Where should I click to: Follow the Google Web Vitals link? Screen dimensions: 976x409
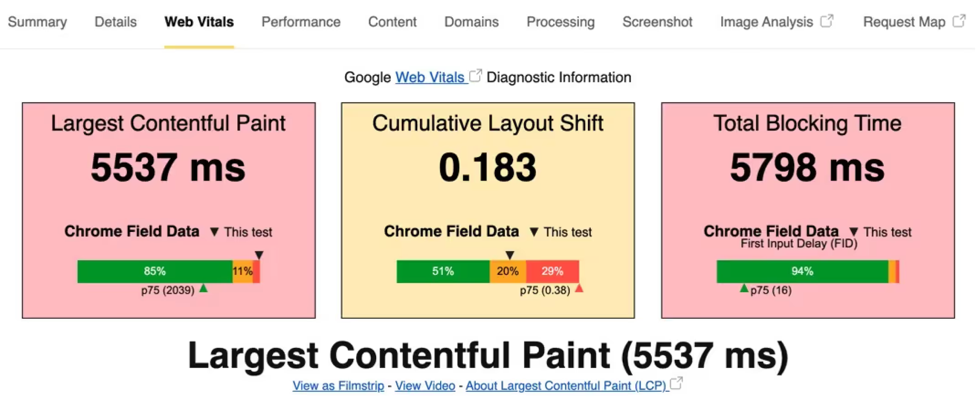[x=431, y=77]
